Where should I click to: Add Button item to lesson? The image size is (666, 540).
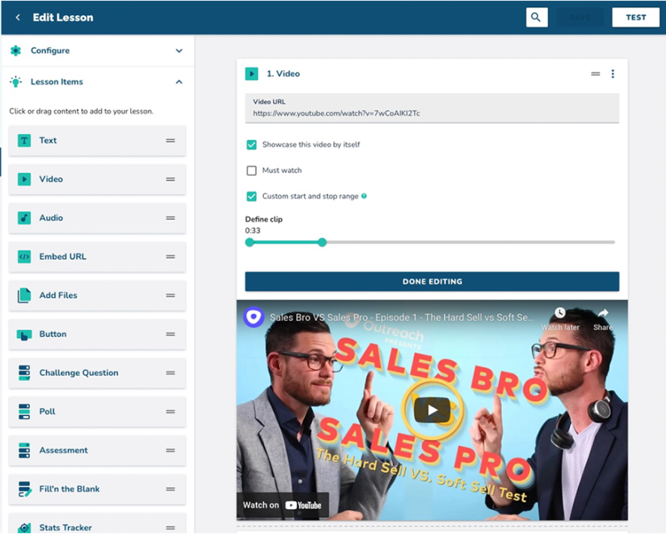click(x=97, y=335)
